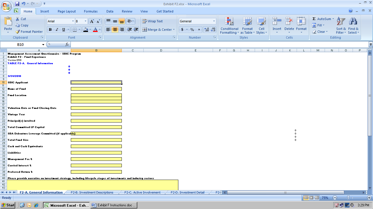Select the yellow Name of Fund cell

click(96, 89)
